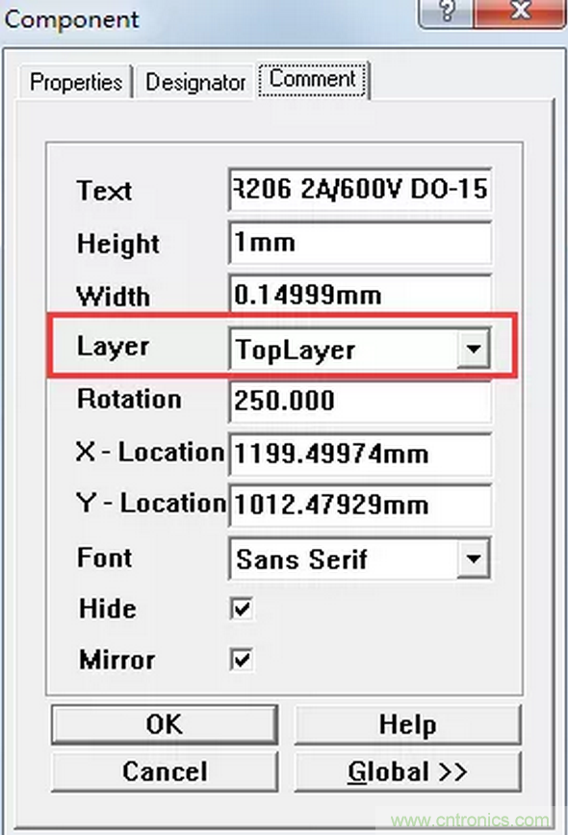The width and height of the screenshot is (568, 835).
Task: Click into the Text input field
Action: pyautogui.click(x=359, y=190)
